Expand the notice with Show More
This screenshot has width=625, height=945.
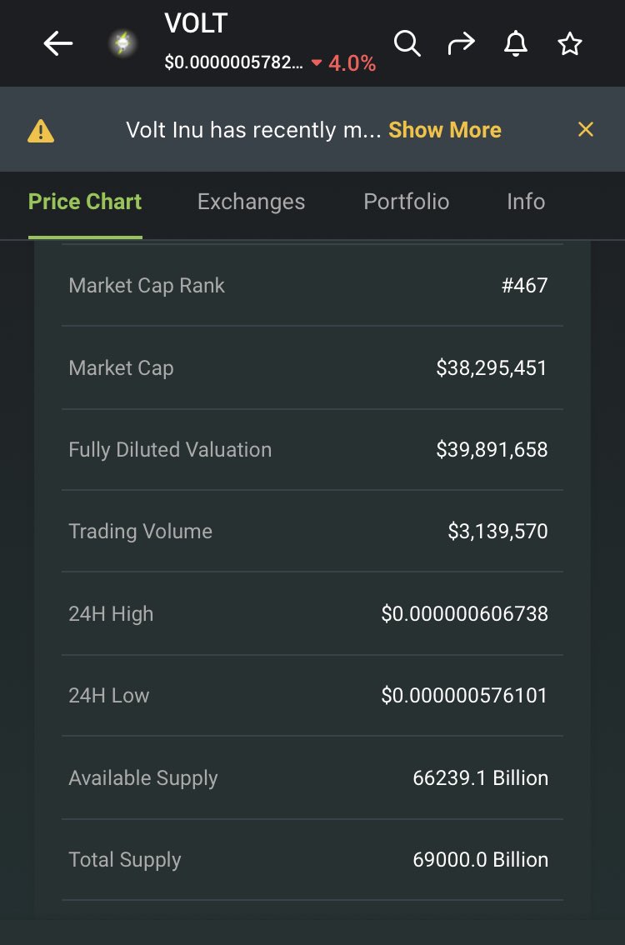coord(445,130)
